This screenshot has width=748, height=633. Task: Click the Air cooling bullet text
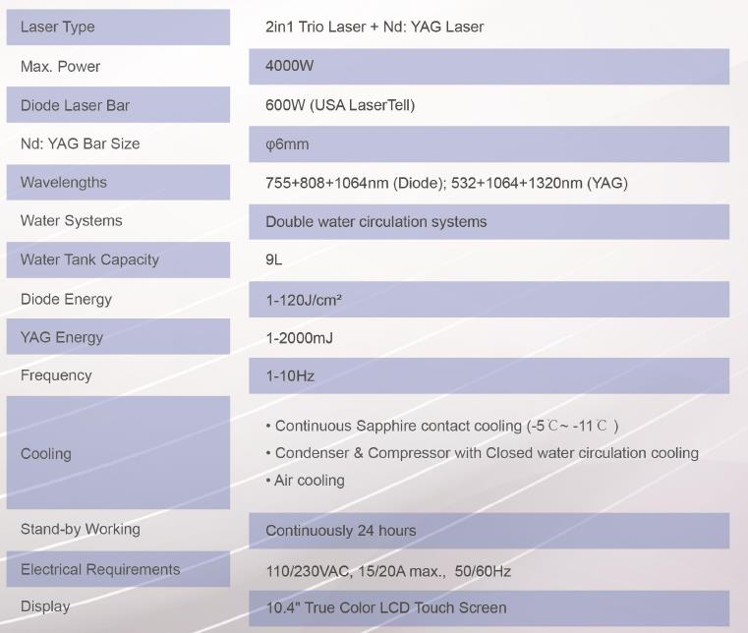[306, 481]
